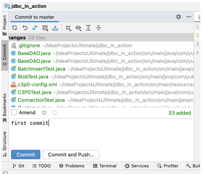203x174 pixels.
Task: Select the Commit sidebar tab
Action: point(5,55)
